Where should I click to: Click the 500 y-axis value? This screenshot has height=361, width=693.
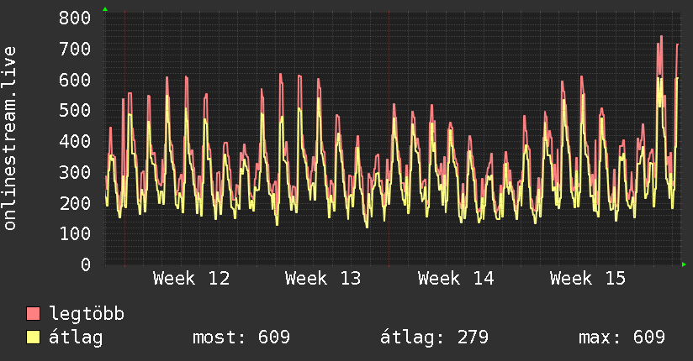(75, 110)
